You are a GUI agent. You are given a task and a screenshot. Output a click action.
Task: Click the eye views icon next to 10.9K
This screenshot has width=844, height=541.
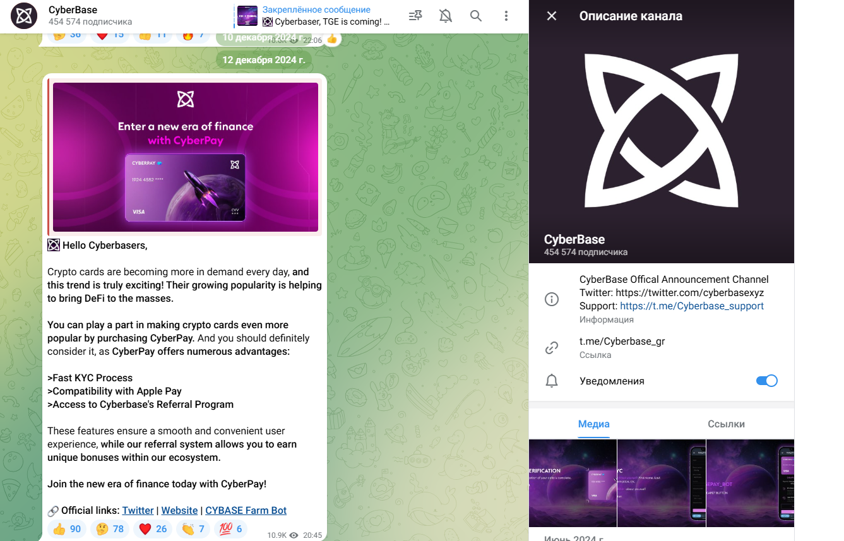(294, 535)
